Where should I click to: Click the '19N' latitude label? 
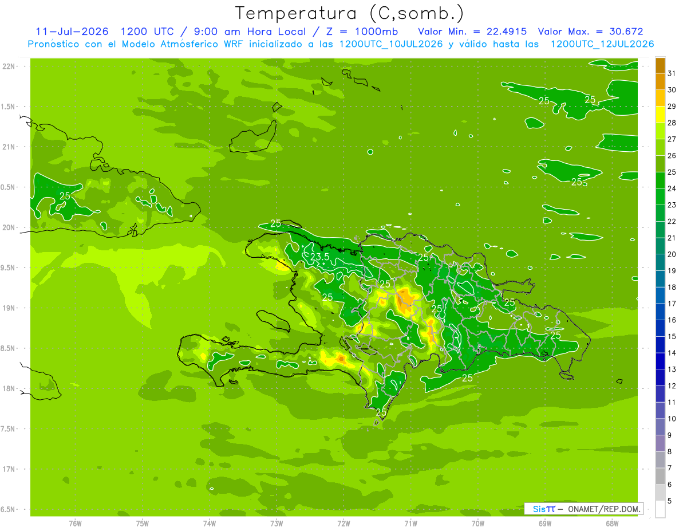9,308
